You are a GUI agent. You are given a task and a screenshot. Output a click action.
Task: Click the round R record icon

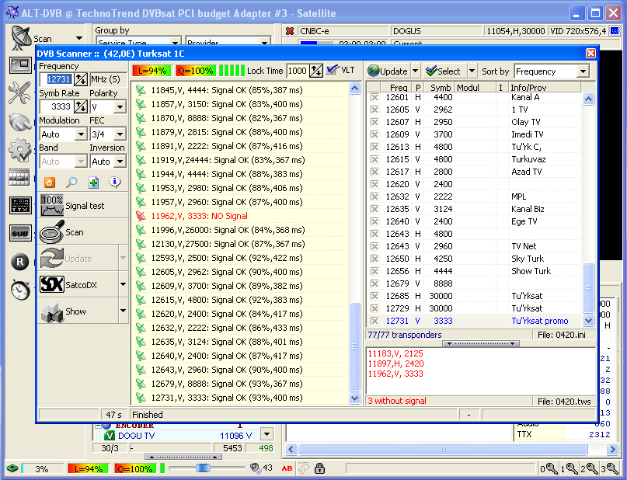coord(20,262)
